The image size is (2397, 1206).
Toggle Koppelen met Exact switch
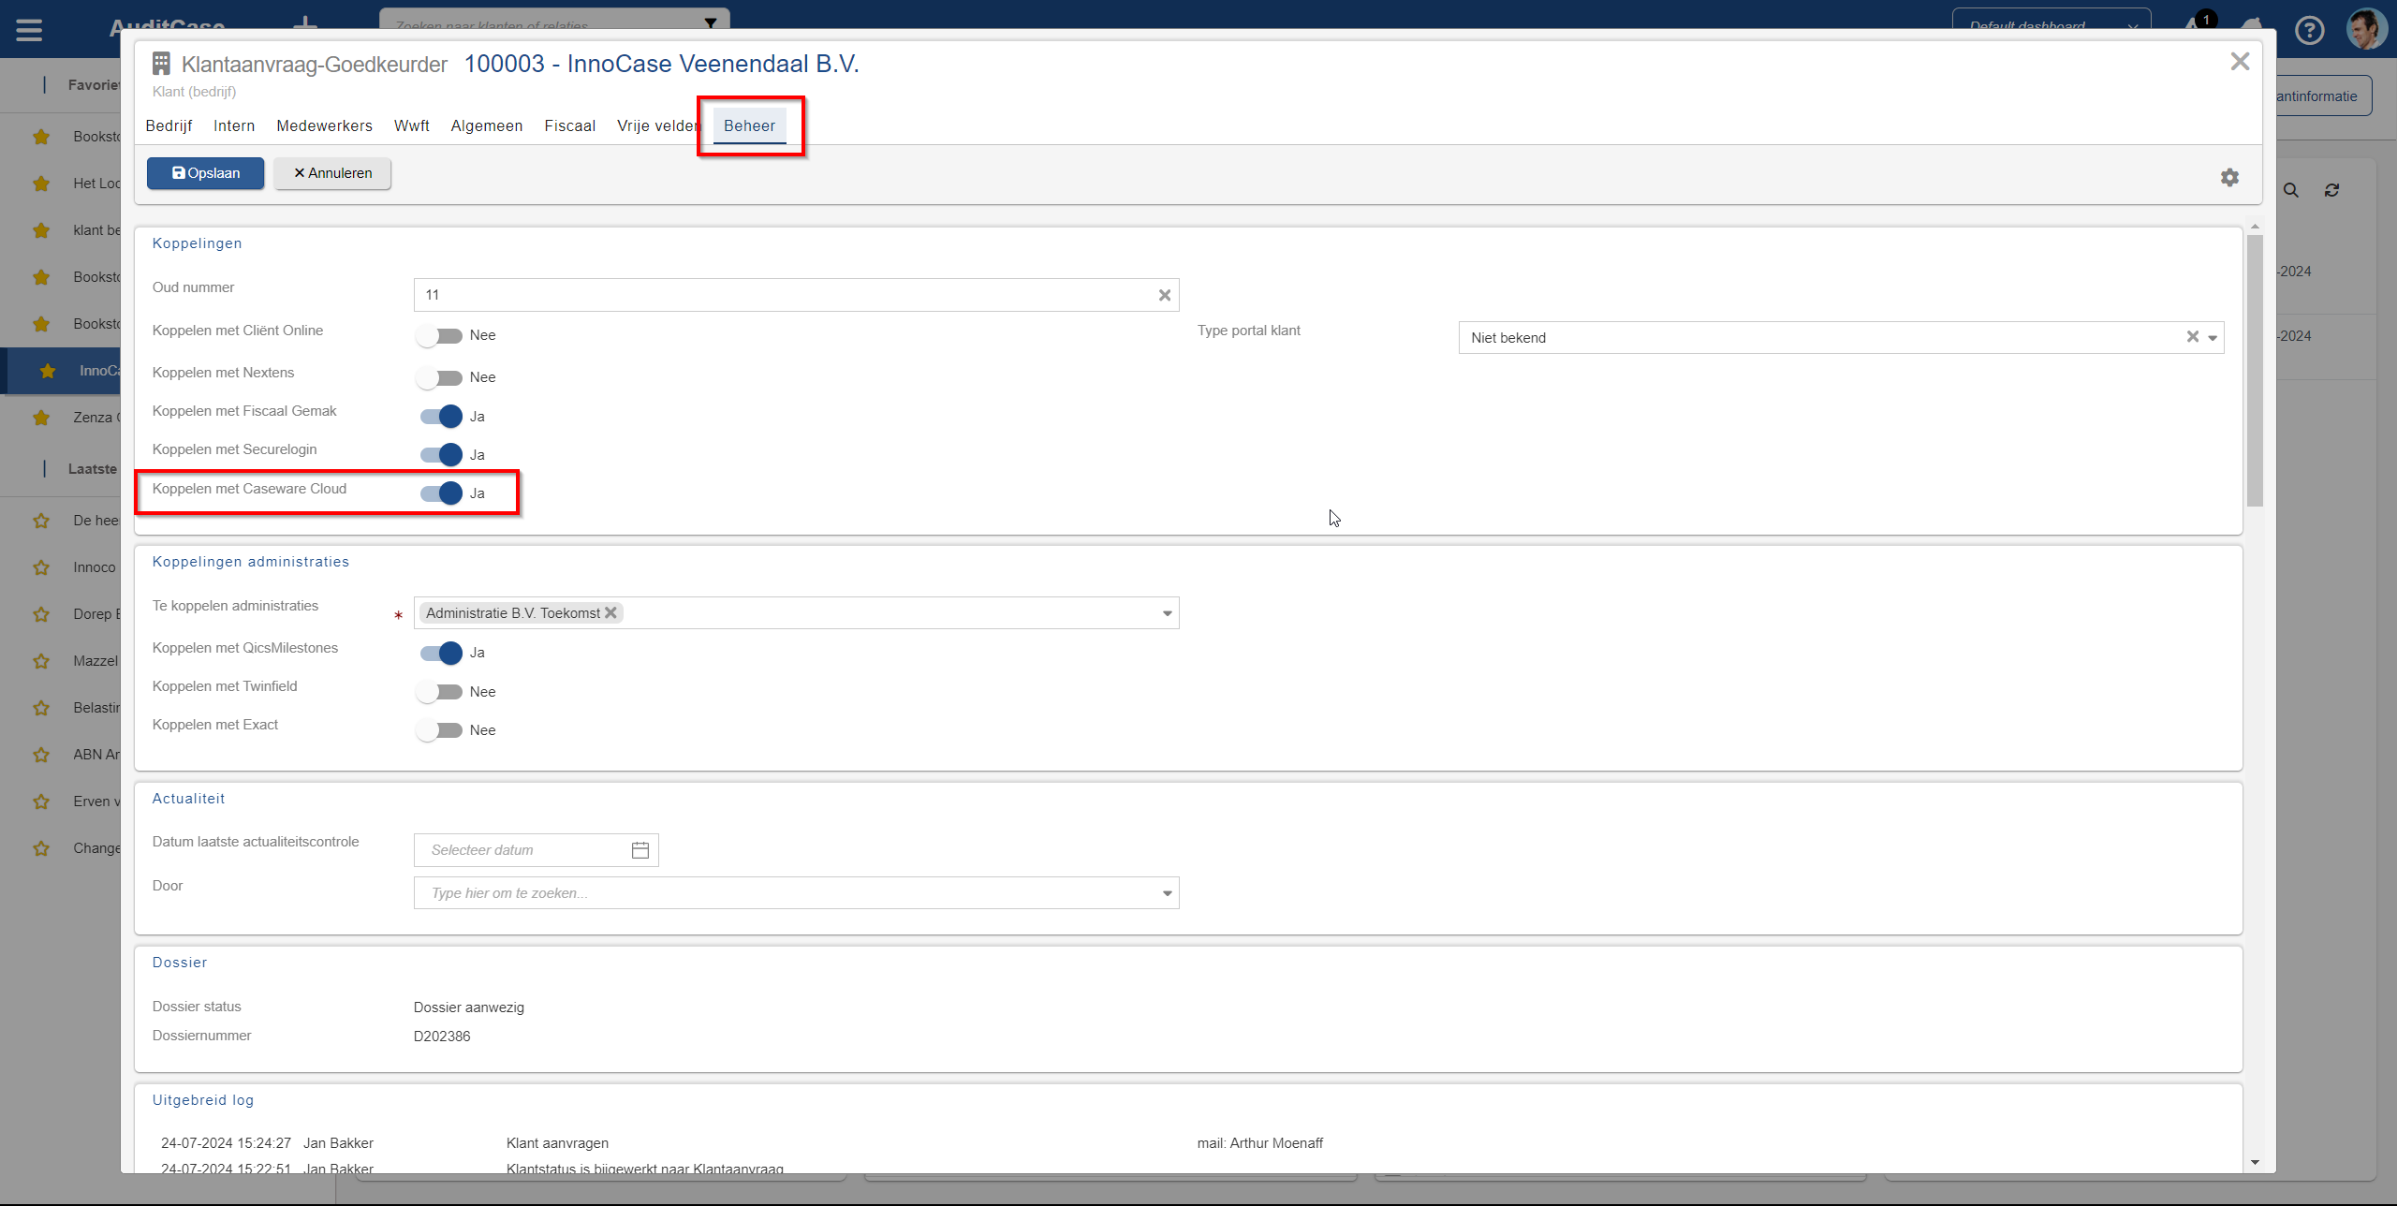coord(440,730)
